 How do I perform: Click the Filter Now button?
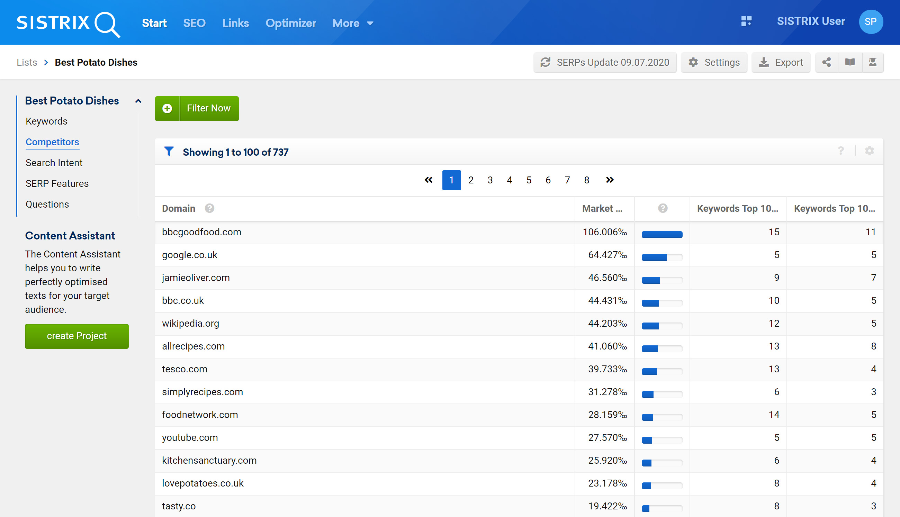pyautogui.click(x=197, y=108)
